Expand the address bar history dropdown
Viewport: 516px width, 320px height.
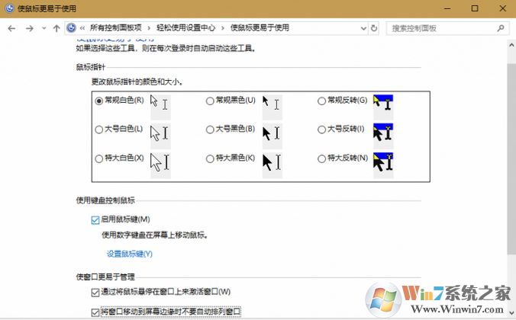(363, 29)
